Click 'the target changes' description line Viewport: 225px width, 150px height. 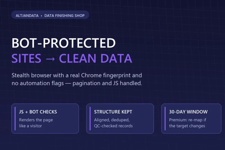click(187, 126)
